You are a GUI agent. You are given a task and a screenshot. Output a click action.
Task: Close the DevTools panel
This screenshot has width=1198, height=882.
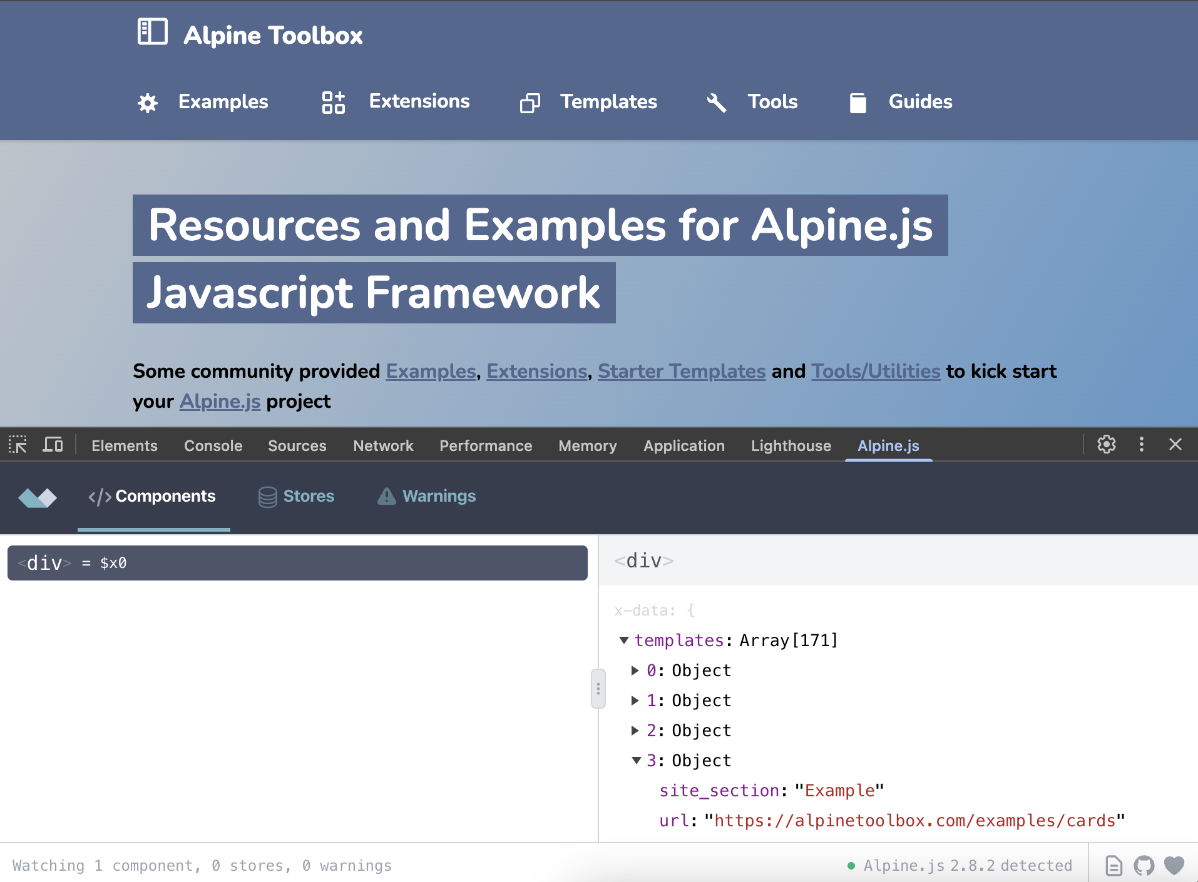[x=1175, y=444]
